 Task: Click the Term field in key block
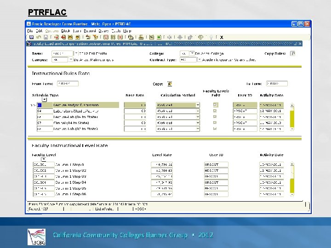click(62, 53)
